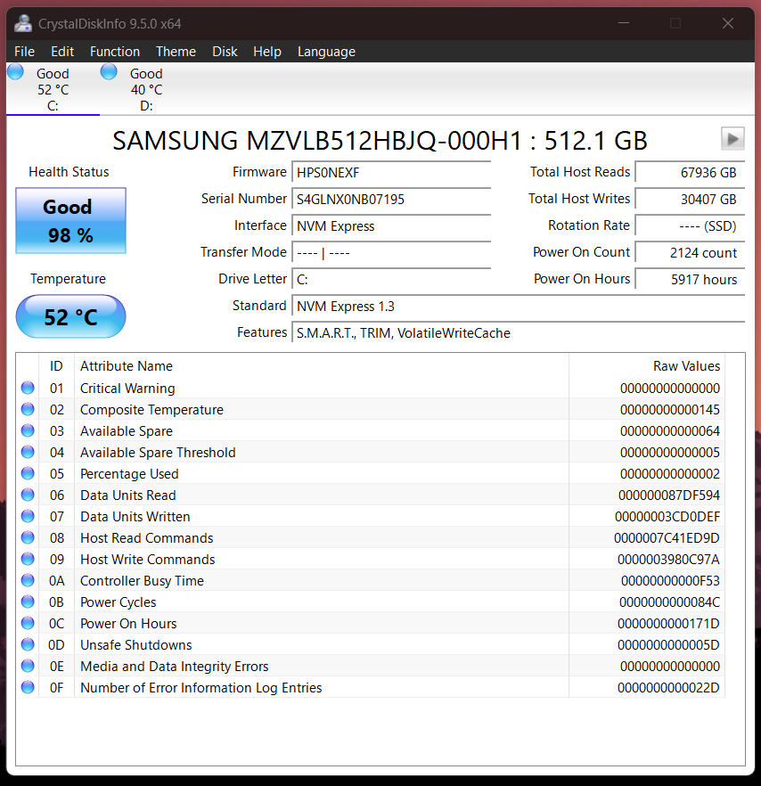
Task: Click the status orb for Host Write Commands
Action: pos(28,559)
